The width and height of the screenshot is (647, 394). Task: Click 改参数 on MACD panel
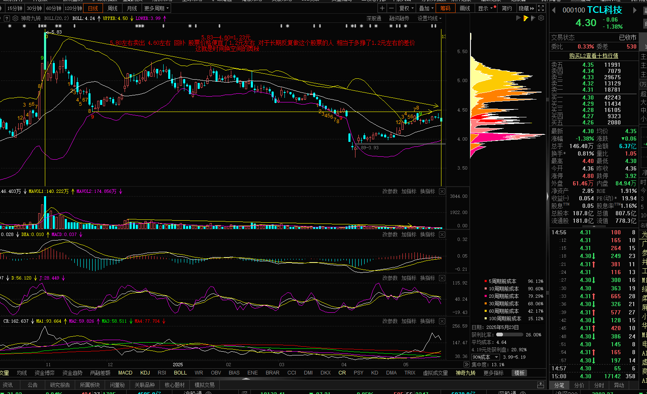point(390,234)
